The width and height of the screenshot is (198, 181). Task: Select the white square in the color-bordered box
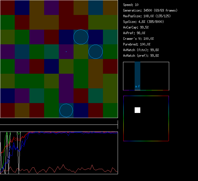point(137,110)
